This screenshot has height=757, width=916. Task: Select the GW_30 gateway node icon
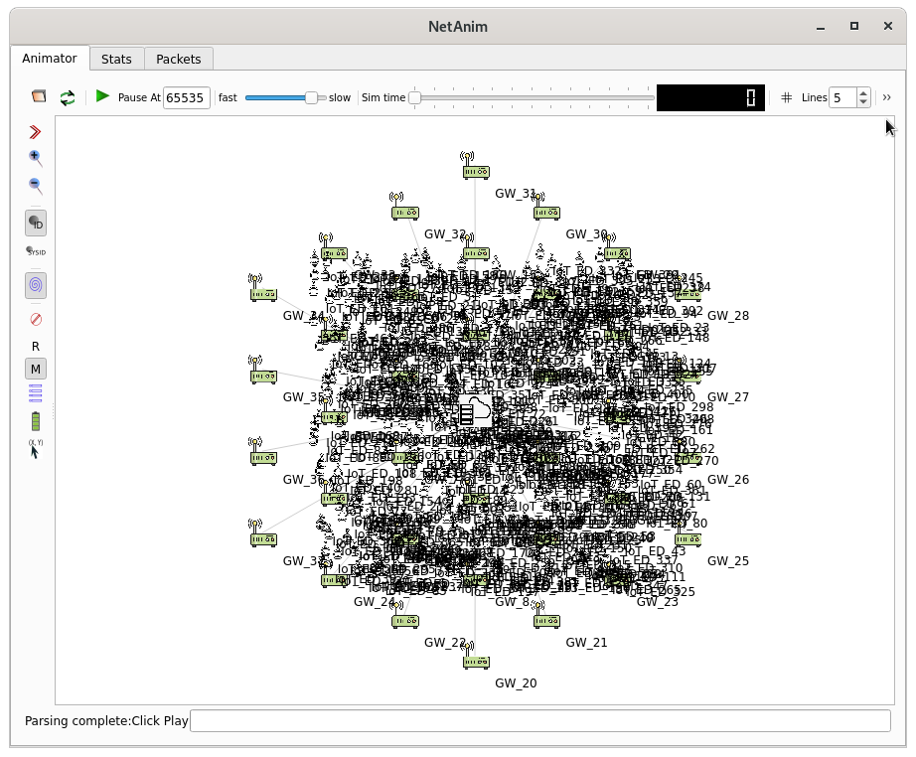tap(545, 206)
